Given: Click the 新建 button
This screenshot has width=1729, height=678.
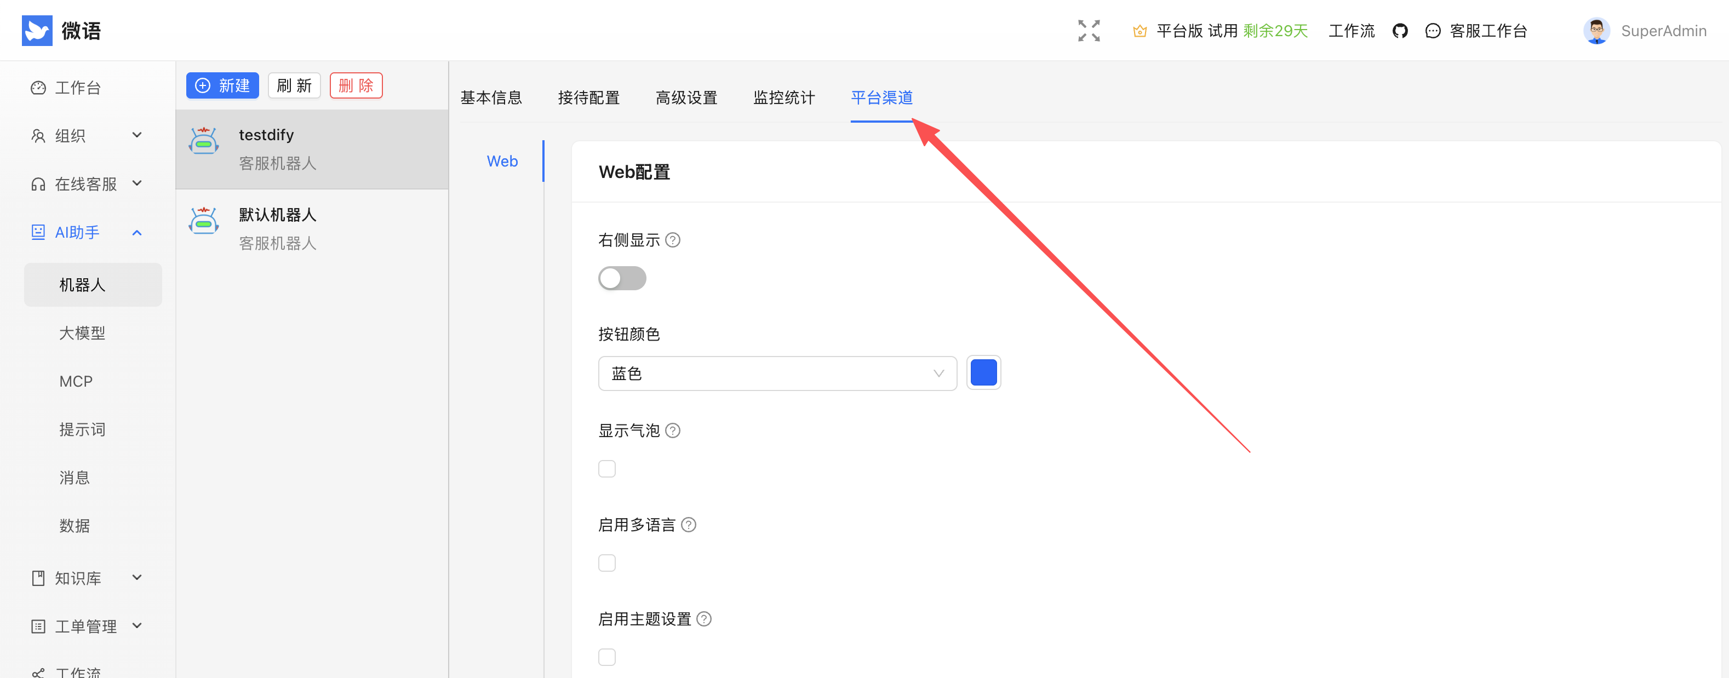Looking at the screenshot, I should [222, 86].
